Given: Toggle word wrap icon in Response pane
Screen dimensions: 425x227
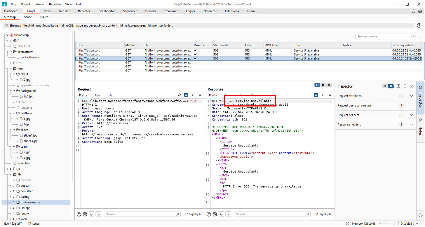Looking at the screenshot, I should 316,95.
